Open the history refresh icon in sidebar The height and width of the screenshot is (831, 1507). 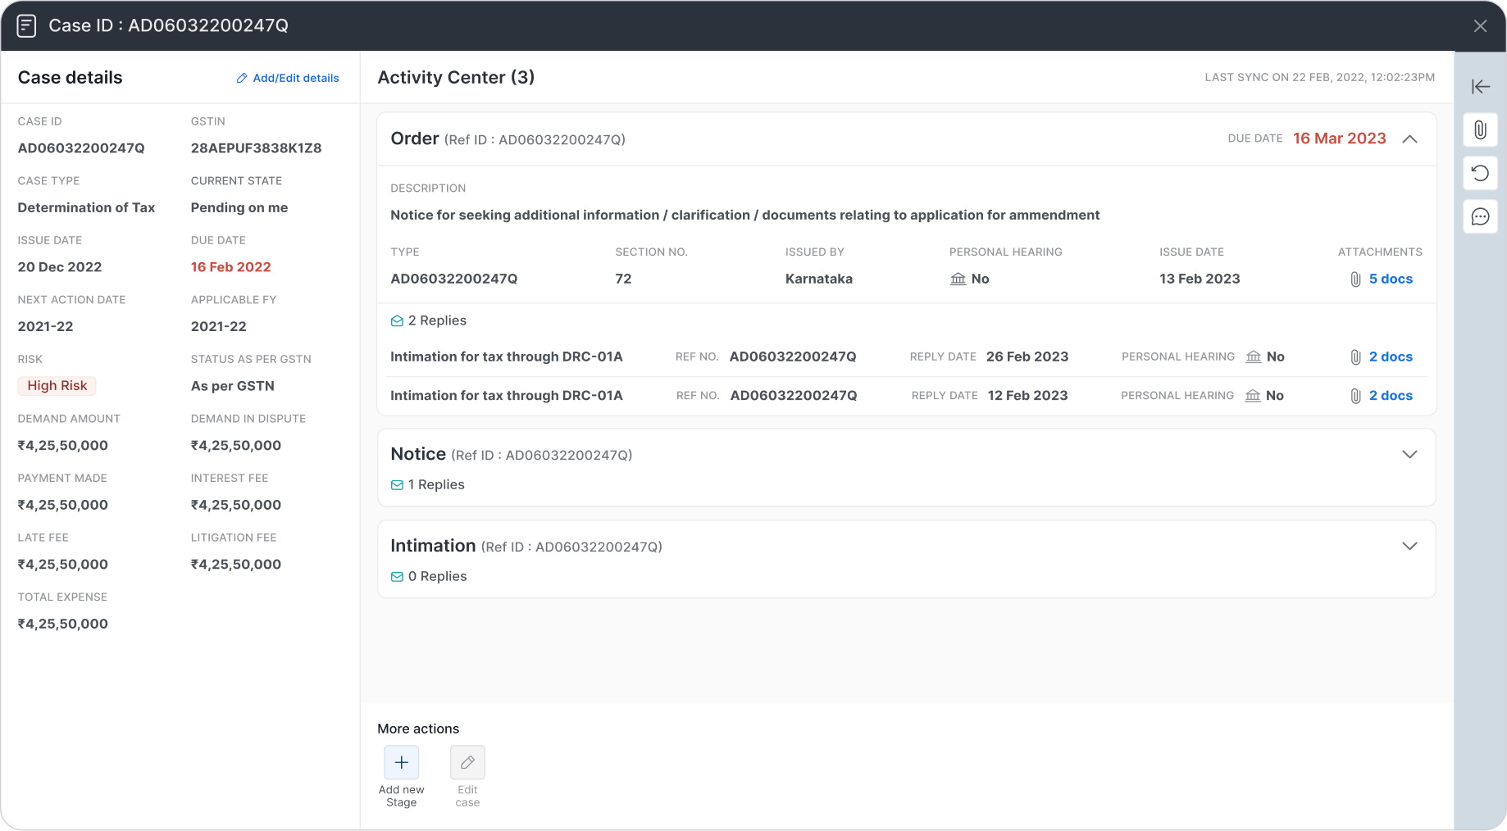(1480, 173)
